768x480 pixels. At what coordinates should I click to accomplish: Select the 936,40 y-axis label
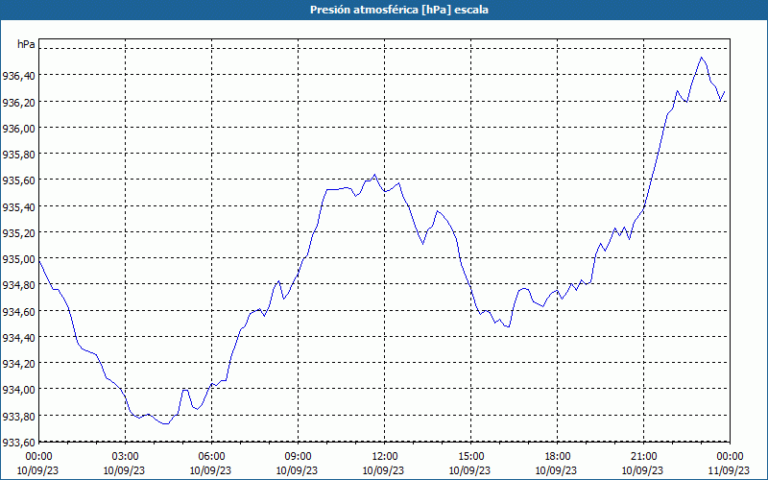pyautogui.click(x=18, y=76)
